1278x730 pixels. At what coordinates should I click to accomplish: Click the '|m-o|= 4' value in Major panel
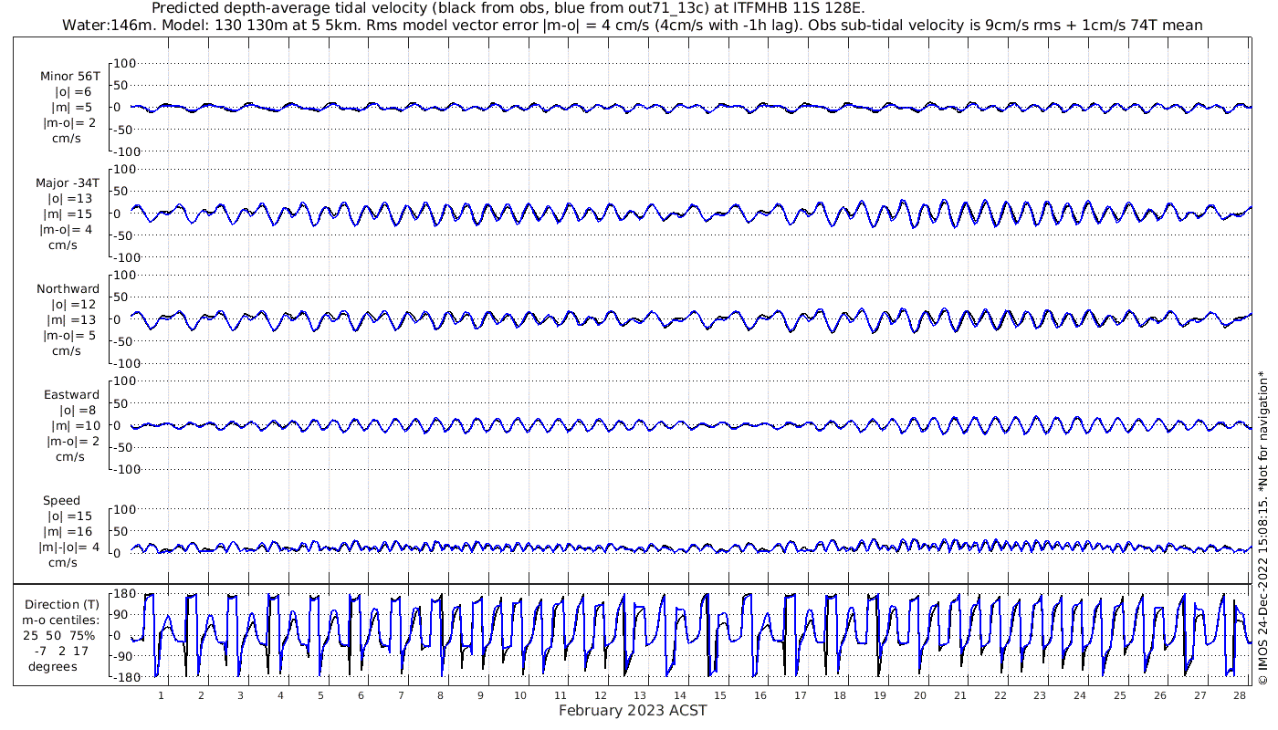coord(68,229)
